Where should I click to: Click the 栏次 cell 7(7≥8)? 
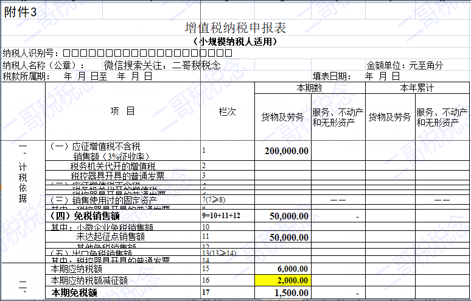click(x=228, y=200)
